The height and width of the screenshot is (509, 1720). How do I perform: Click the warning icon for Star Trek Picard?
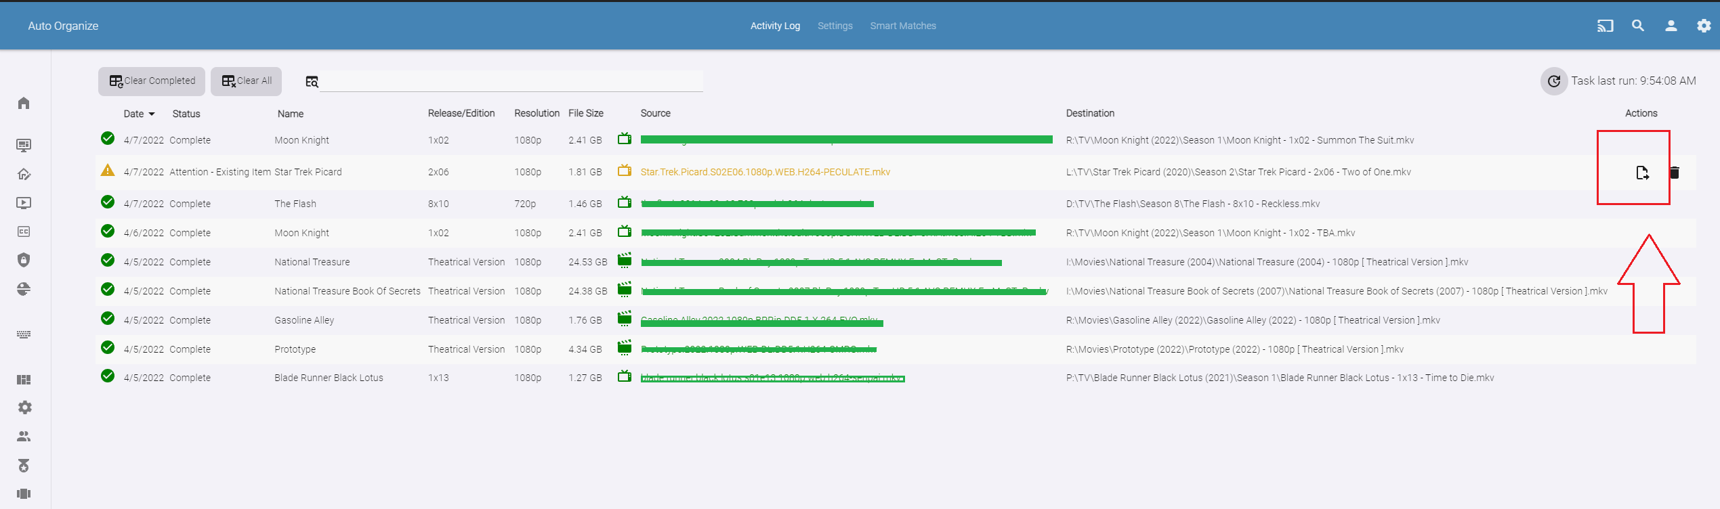[x=108, y=171]
